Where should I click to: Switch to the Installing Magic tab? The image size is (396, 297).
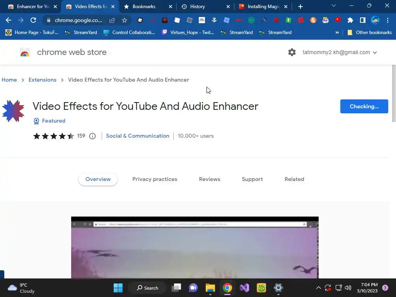(263, 7)
